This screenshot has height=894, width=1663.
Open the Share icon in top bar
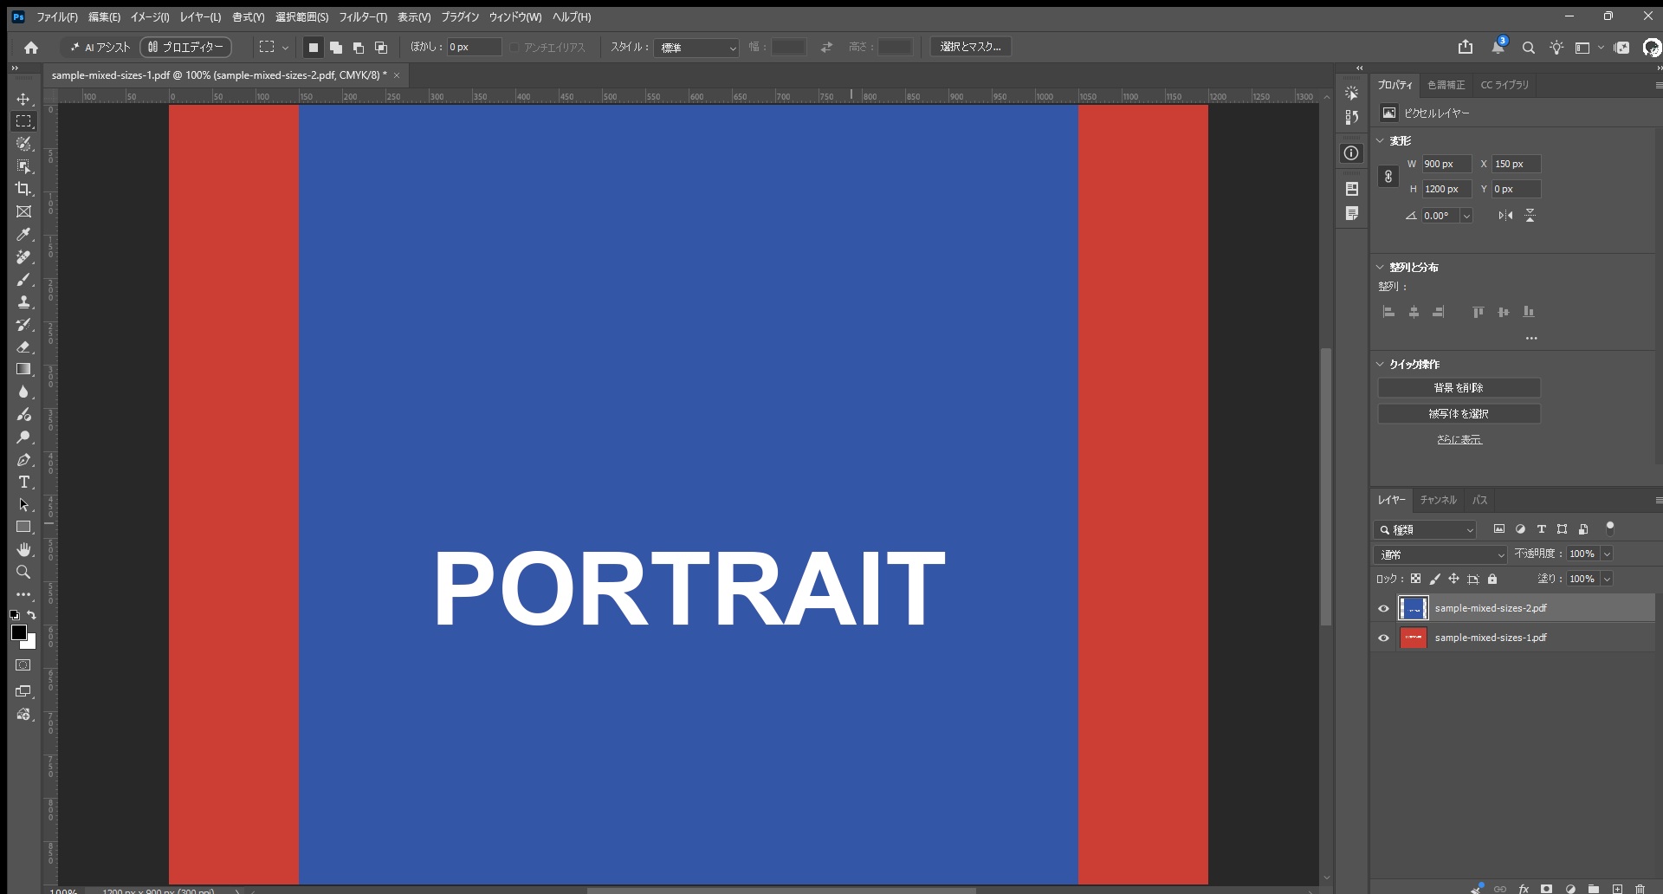click(1466, 48)
